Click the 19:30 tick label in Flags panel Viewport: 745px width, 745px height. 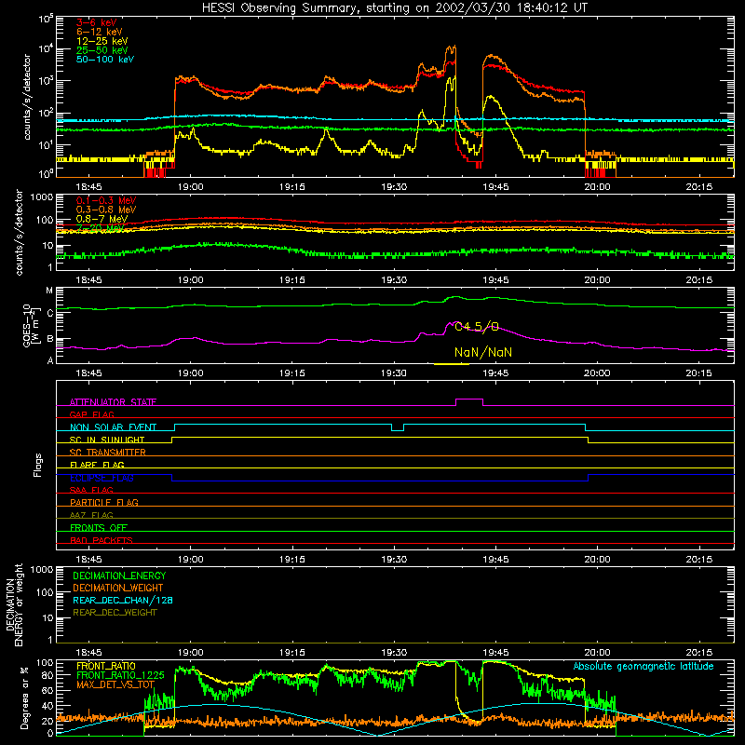click(394, 560)
